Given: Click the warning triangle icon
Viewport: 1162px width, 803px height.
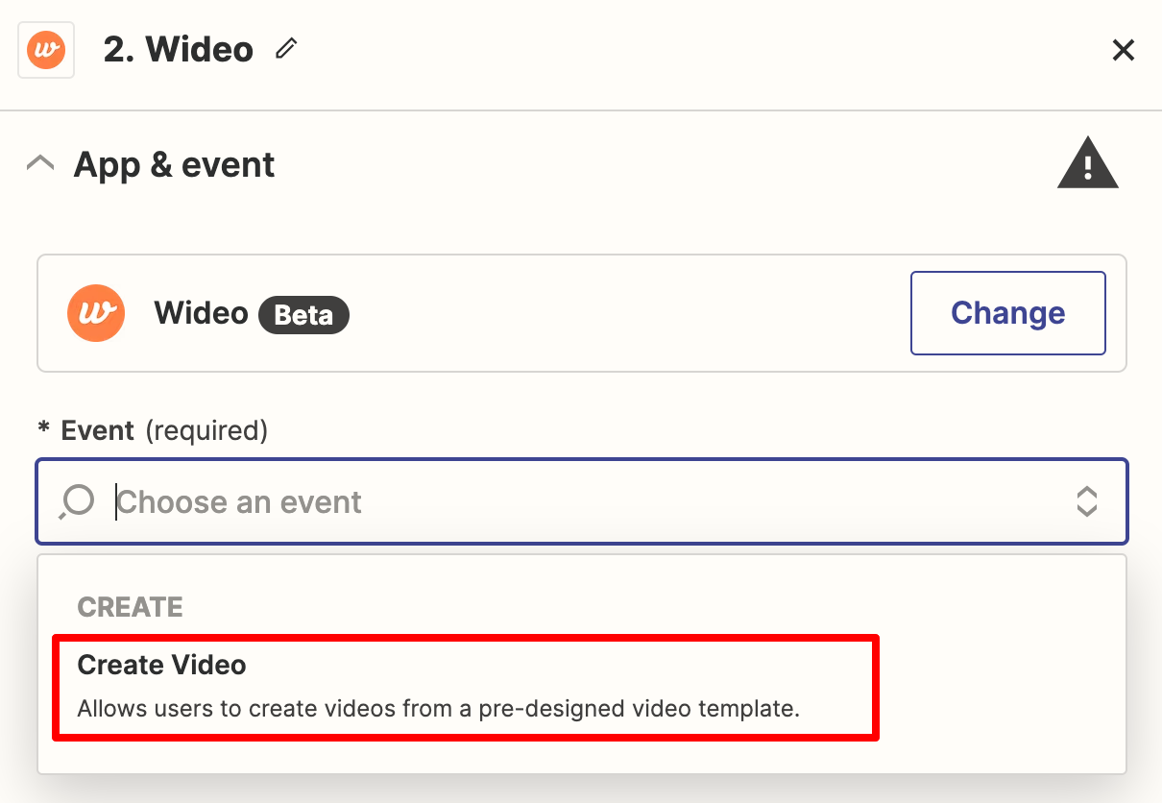Looking at the screenshot, I should [x=1087, y=164].
